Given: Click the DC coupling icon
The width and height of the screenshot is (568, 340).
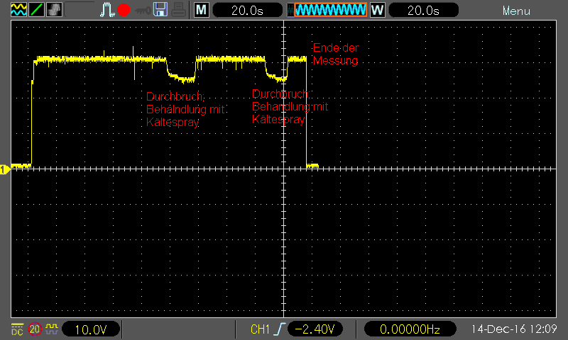Looking at the screenshot, I should pos(17,329).
